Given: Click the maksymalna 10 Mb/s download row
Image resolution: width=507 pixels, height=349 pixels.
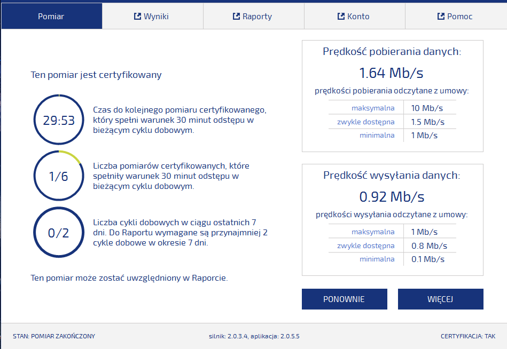Looking at the screenshot, I should coord(392,108).
